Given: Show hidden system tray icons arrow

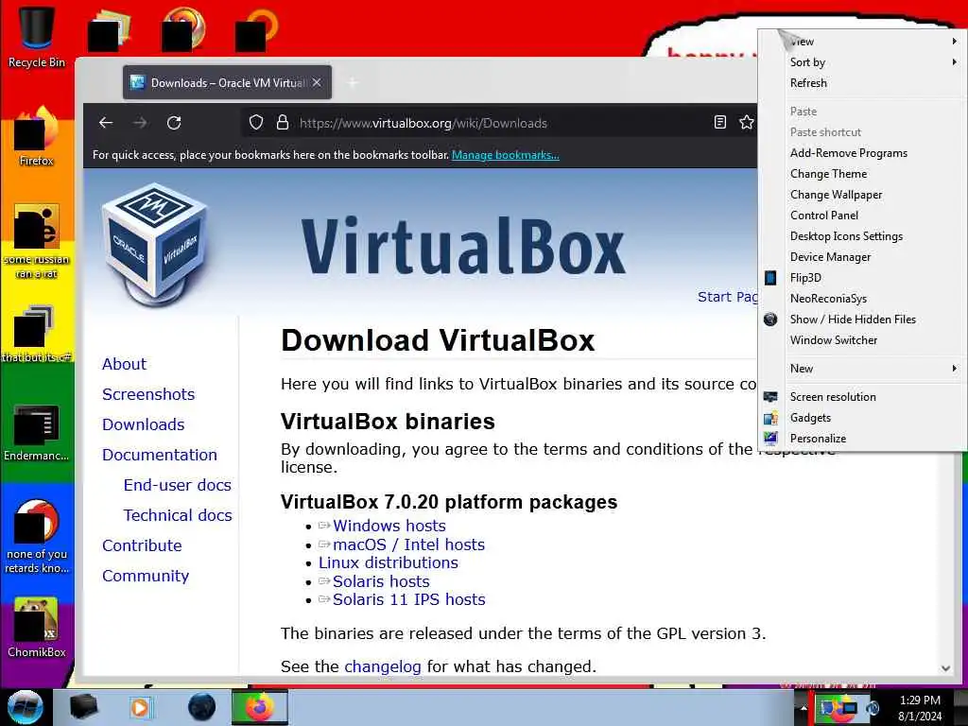Looking at the screenshot, I should (804, 707).
